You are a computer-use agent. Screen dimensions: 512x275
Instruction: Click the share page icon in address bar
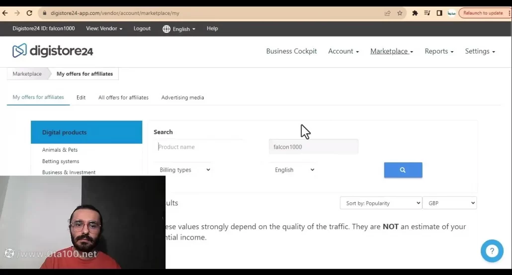point(387,13)
